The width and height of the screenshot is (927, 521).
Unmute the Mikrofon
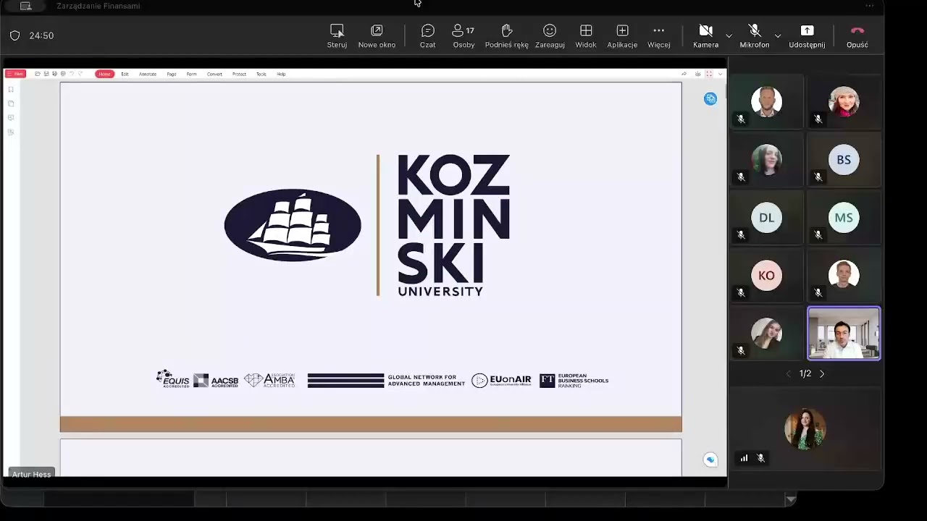click(754, 36)
